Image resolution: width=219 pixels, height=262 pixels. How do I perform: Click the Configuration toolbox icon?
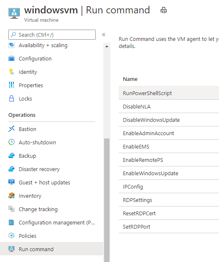pos(12,59)
